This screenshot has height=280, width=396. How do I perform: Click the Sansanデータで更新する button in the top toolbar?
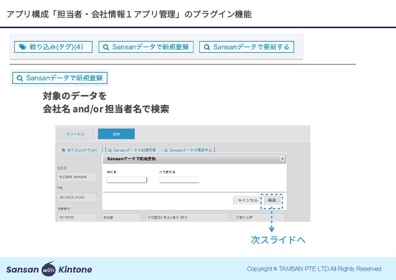coord(247,47)
